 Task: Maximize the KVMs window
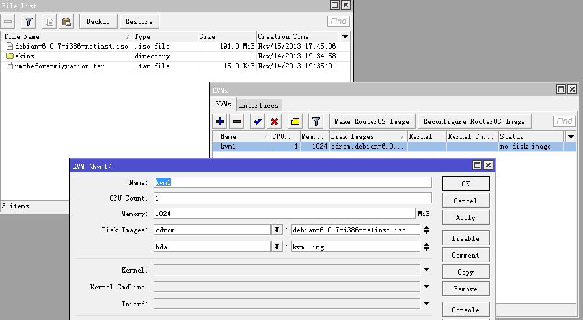coord(562,89)
